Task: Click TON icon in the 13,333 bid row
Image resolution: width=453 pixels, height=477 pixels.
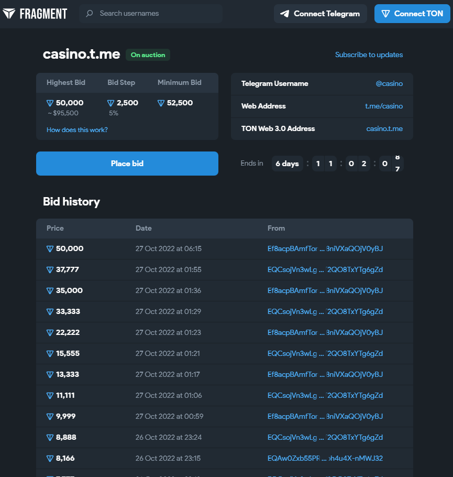Action: tap(50, 375)
